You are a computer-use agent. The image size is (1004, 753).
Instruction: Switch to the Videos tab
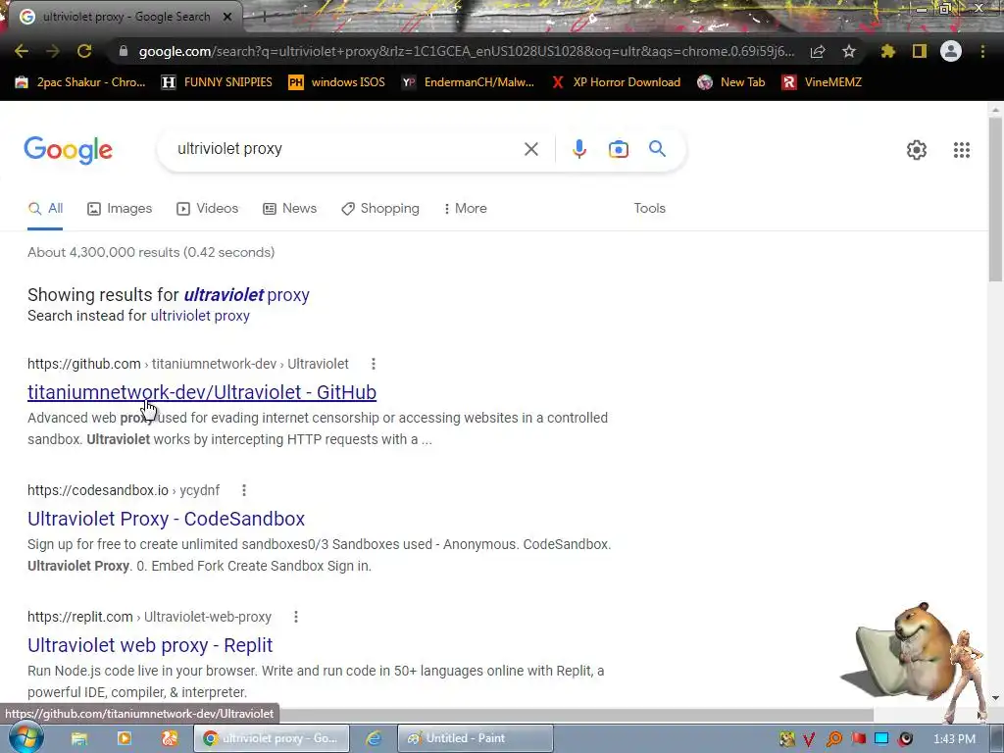coord(208,208)
